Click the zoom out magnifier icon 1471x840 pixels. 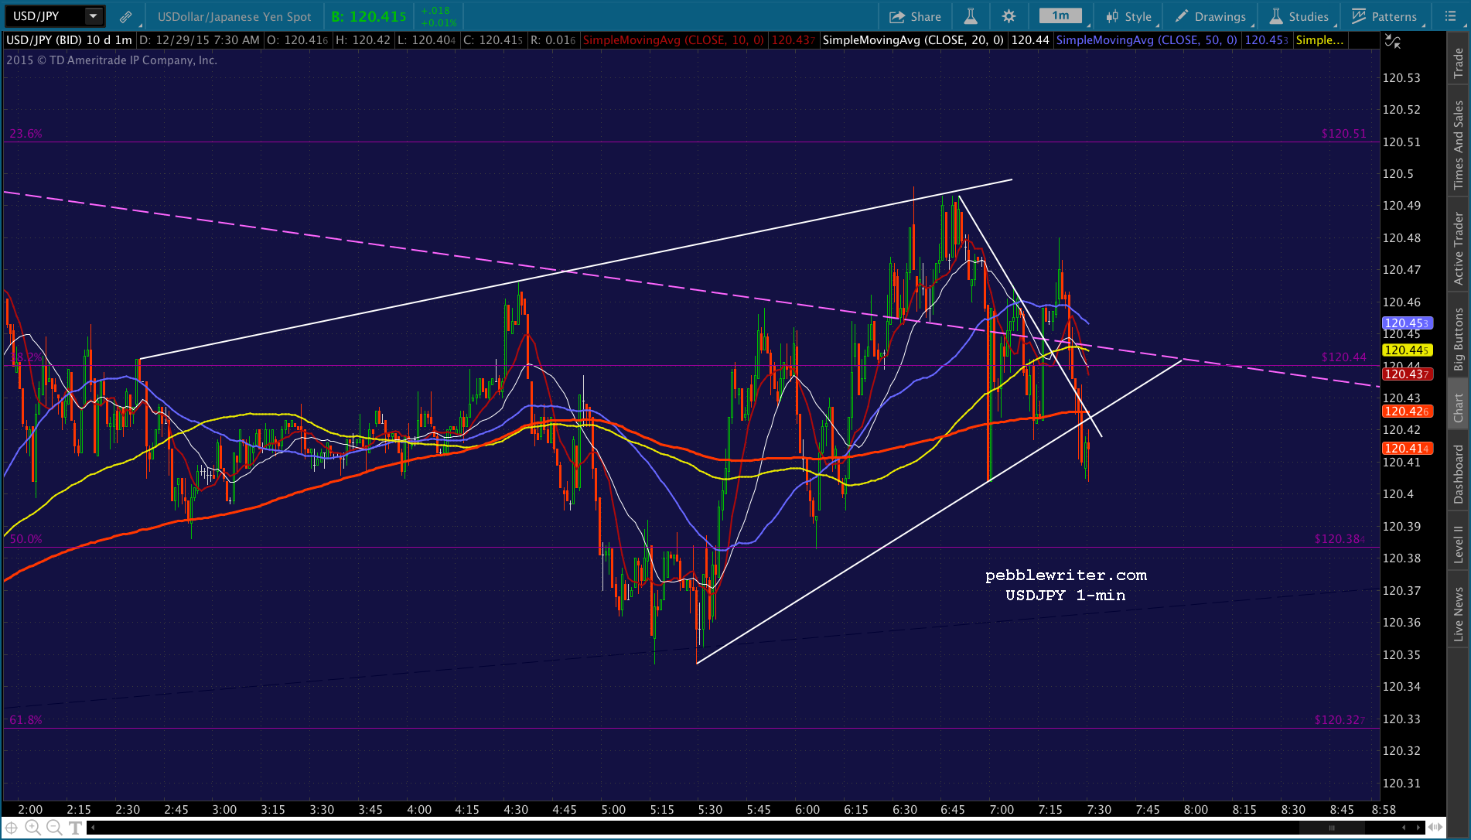coord(53,828)
